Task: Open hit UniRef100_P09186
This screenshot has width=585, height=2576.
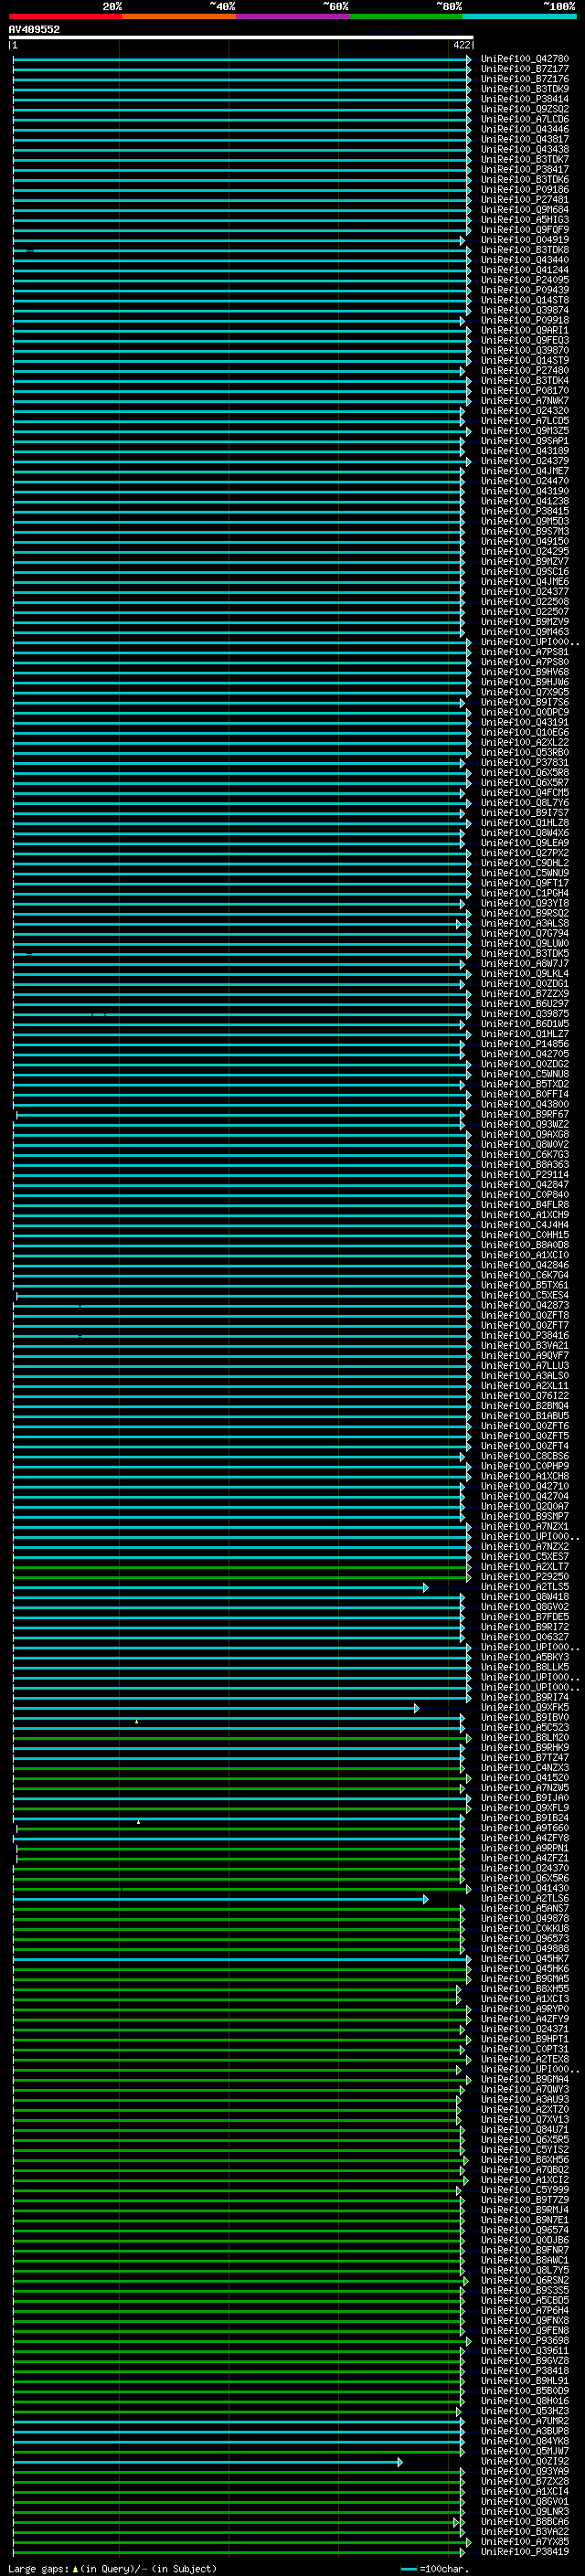Action: click(524, 190)
